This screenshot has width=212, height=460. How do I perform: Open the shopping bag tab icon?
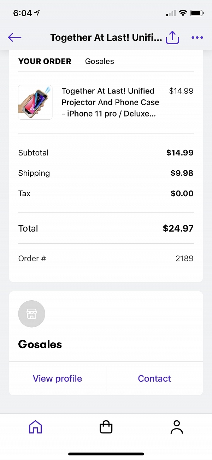tap(106, 427)
